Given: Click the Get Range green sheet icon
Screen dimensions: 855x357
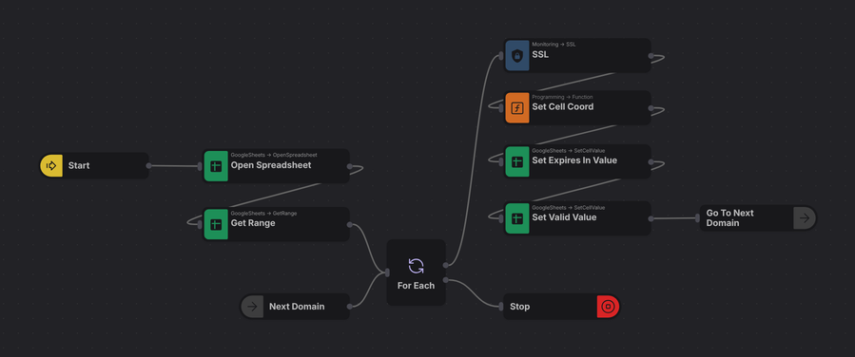Looking at the screenshot, I should 216,224.
